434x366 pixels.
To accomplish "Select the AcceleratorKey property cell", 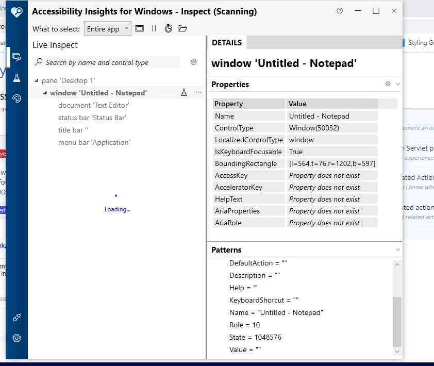I will [x=249, y=188].
